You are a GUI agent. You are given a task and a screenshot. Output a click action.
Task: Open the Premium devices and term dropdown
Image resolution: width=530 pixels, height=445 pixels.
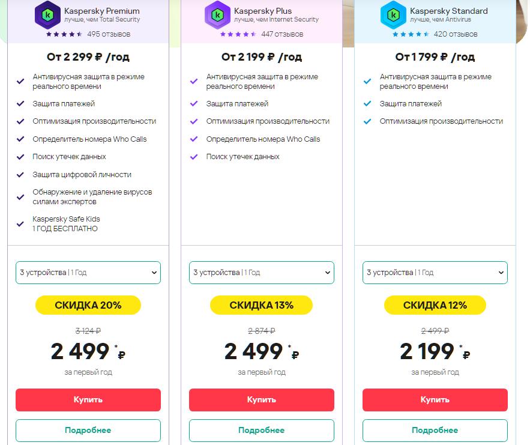coord(88,273)
